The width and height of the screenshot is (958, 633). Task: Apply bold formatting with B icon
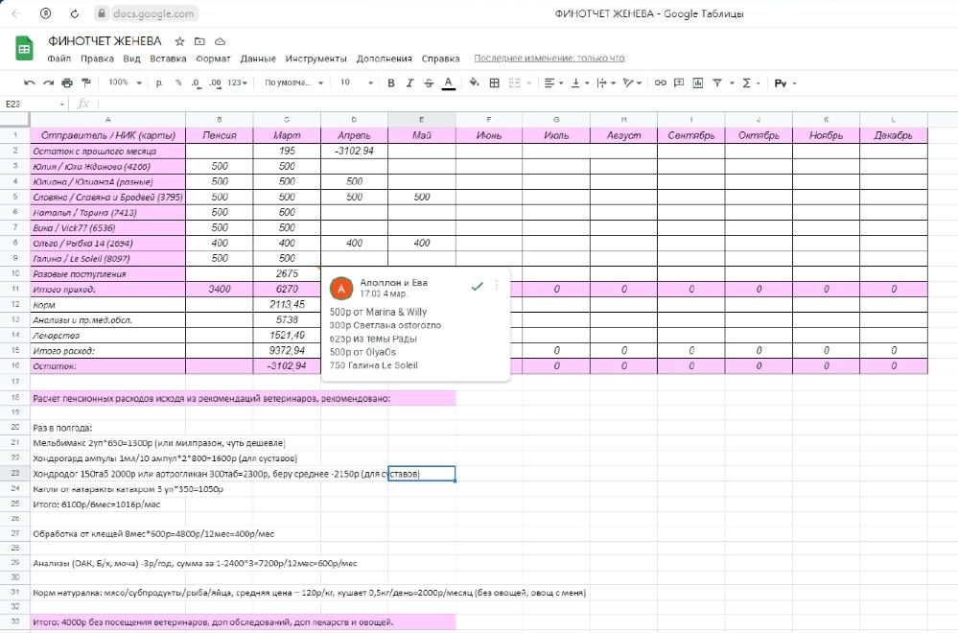[x=391, y=83]
